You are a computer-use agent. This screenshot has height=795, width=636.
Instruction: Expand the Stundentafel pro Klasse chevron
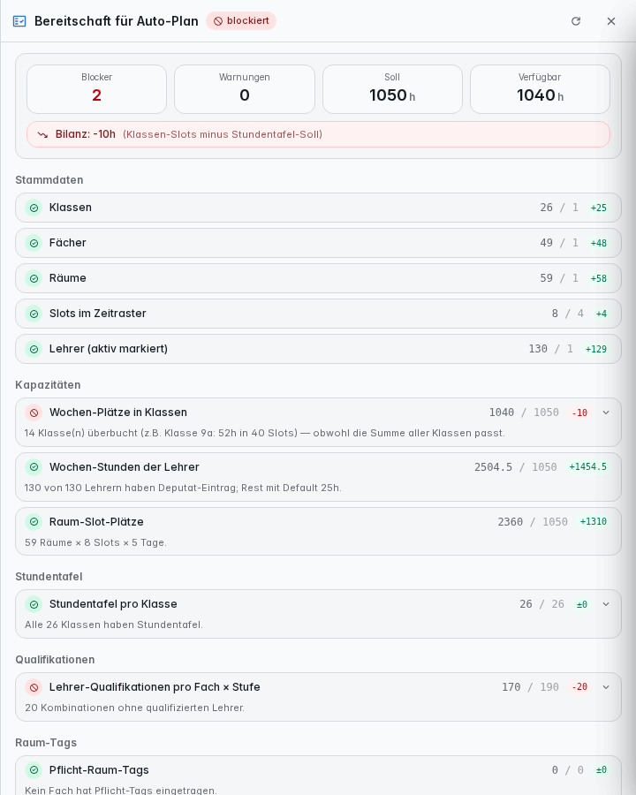tap(606, 604)
